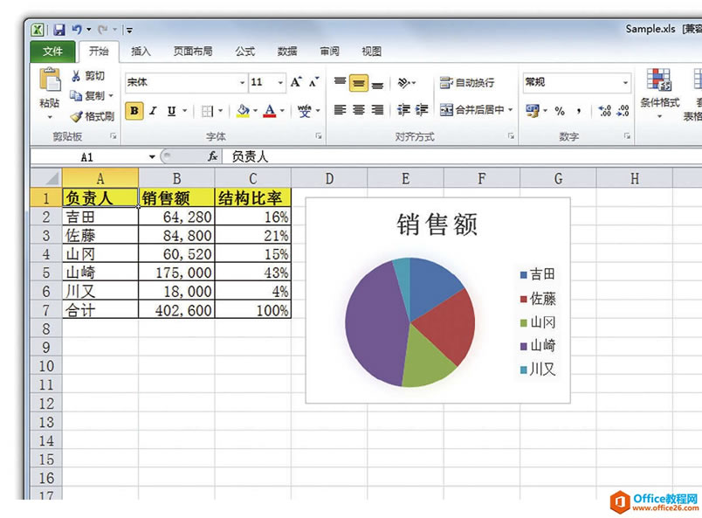Select top vertical align
The image size is (702, 518).
point(340,82)
